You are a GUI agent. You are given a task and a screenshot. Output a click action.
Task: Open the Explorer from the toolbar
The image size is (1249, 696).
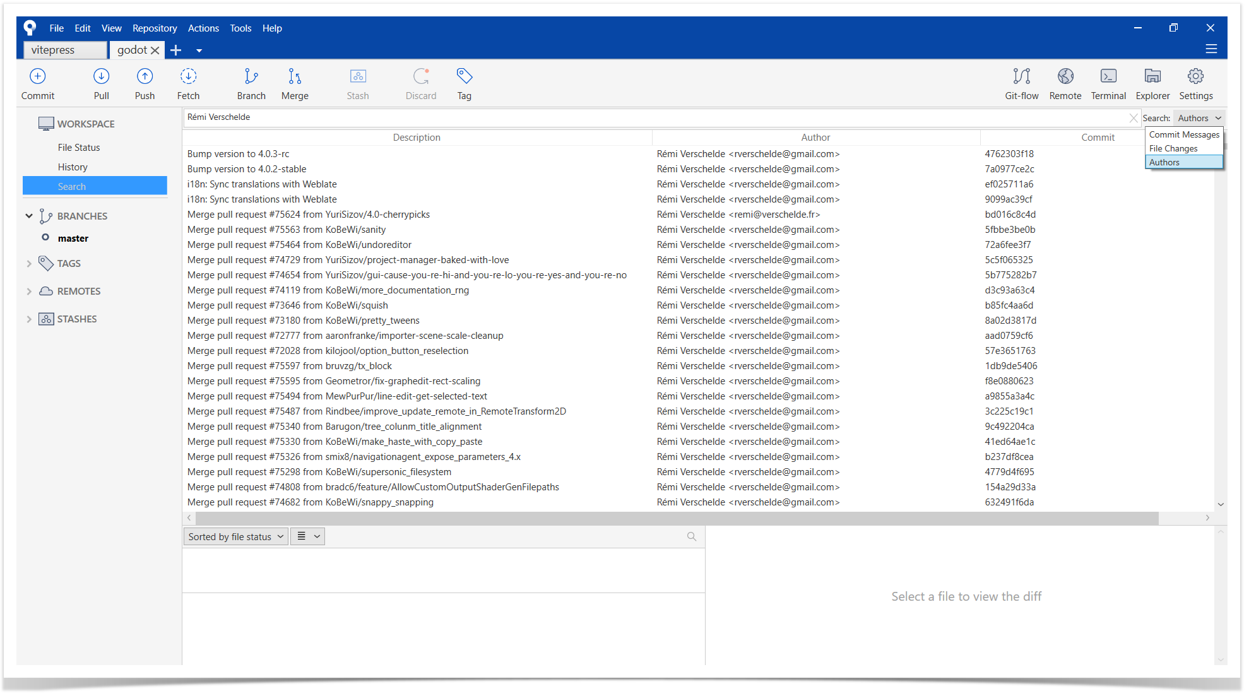click(x=1152, y=84)
